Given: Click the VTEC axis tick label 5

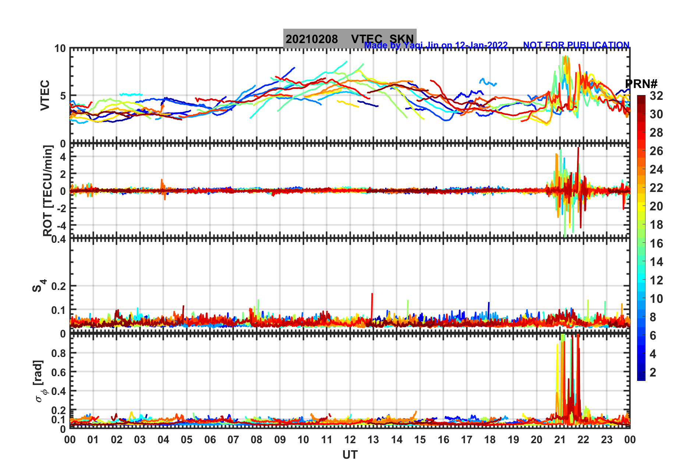Looking at the screenshot, I should coord(63,96).
